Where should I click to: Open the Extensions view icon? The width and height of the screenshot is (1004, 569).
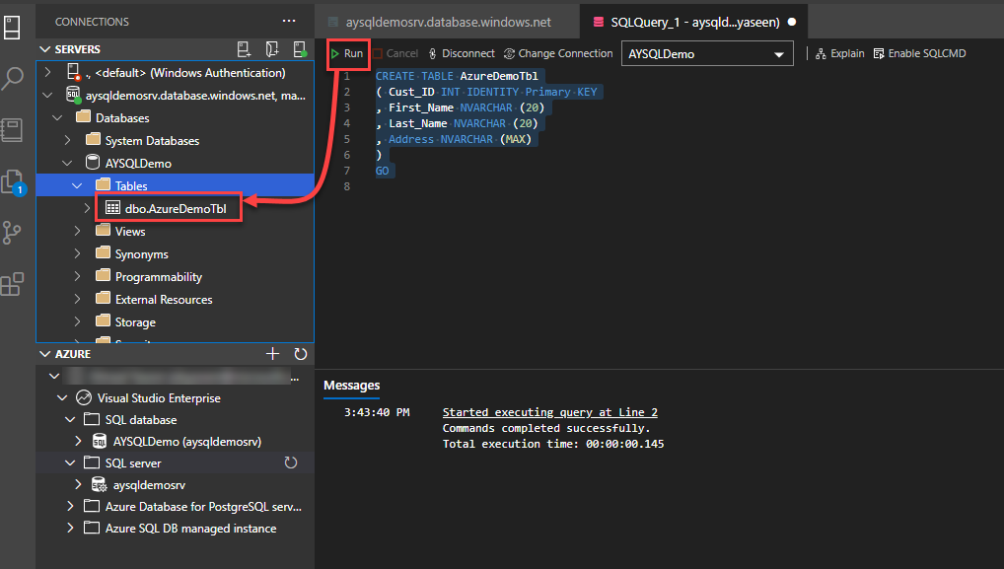(x=13, y=284)
